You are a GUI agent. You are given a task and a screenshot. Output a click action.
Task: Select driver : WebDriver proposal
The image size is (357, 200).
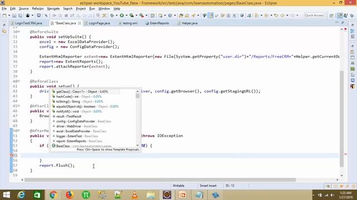point(93,126)
